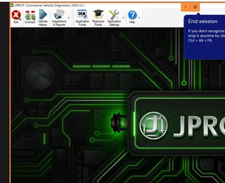Image resolution: width=225 pixels, height=183 pixels.
Task: Click the "End session" tooltip heading
Action: (x=203, y=21)
